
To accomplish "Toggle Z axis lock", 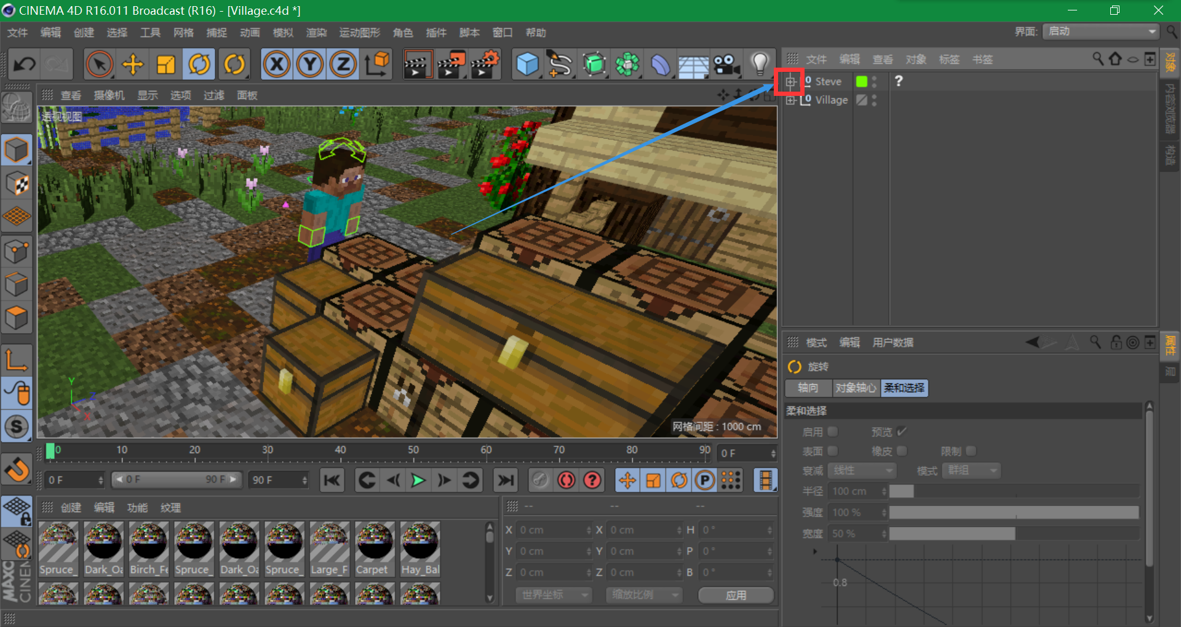I will (343, 64).
